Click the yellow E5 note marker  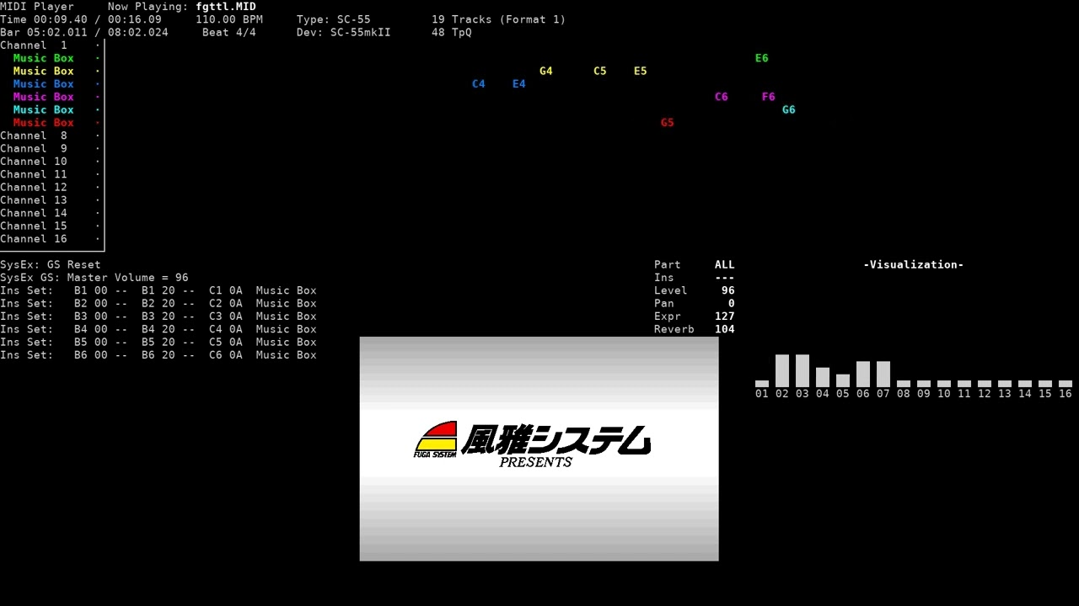(641, 71)
